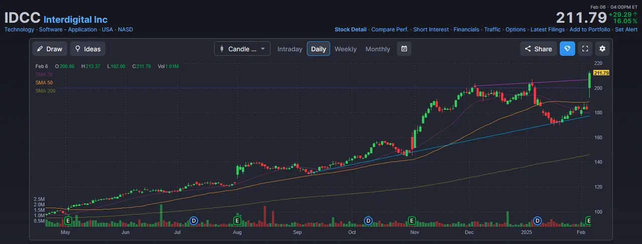Click the earnings E marker at November
The image size is (642, 244).
click(x=411, y=220)
